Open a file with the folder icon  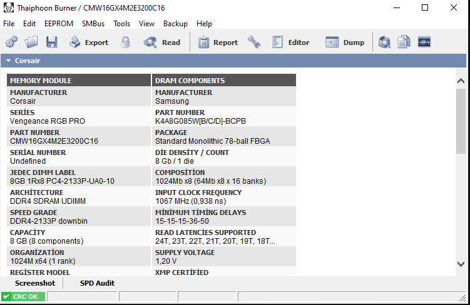pyautogui.click(x=31, y=42)
